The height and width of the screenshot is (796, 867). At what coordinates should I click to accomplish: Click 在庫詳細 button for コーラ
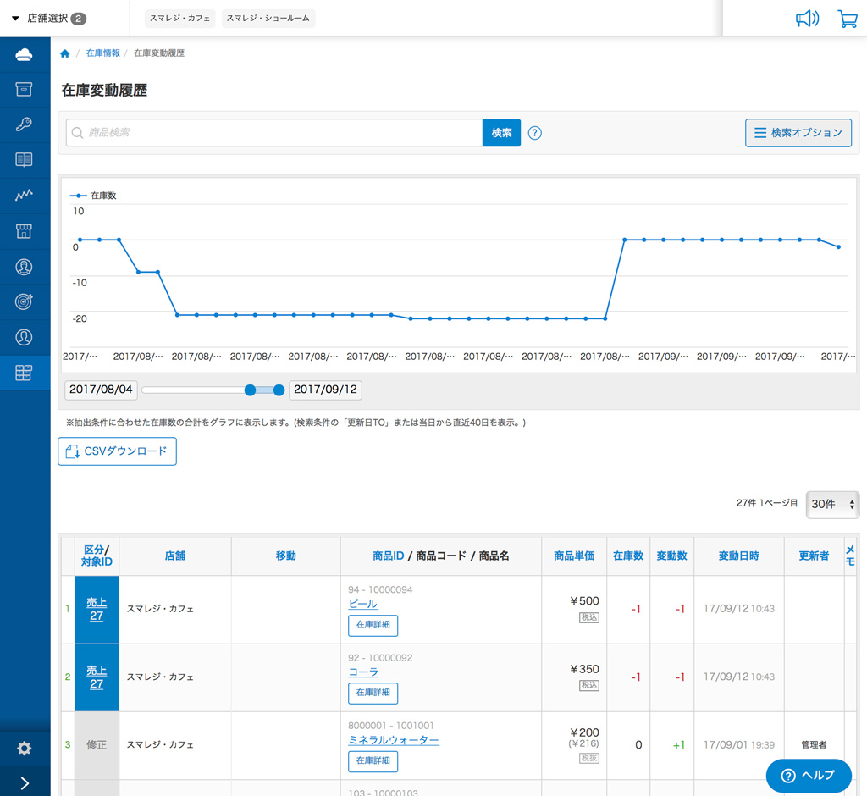(373, 693)
